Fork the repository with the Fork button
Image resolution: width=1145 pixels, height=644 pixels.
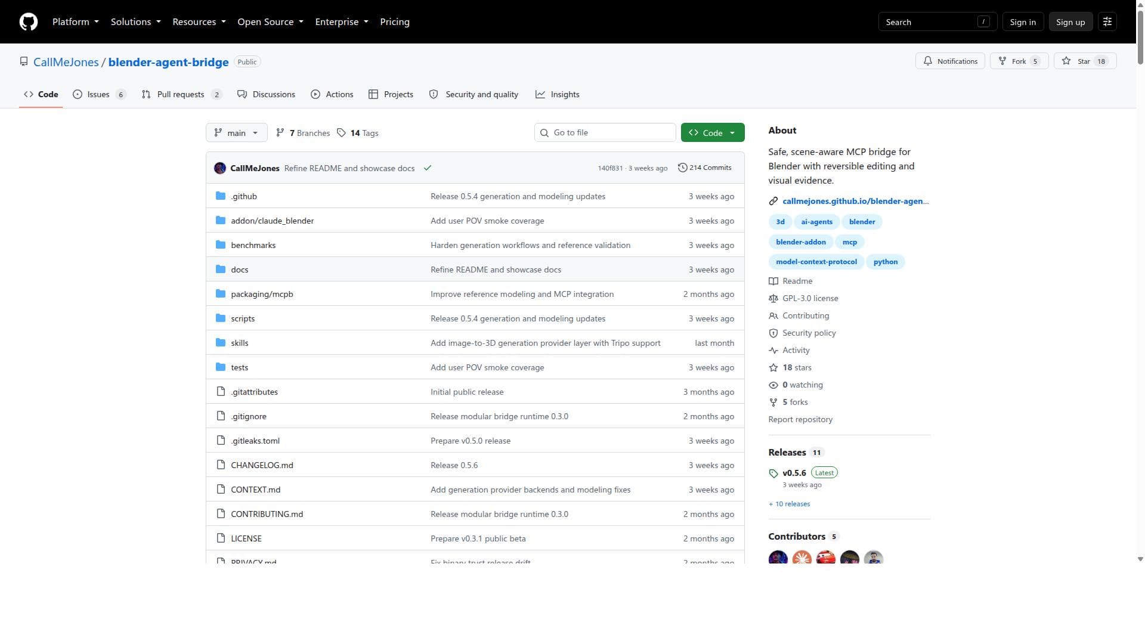click(1019, 61)
